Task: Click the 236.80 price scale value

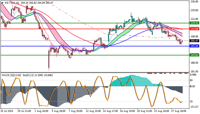Action: click(194, 1)
